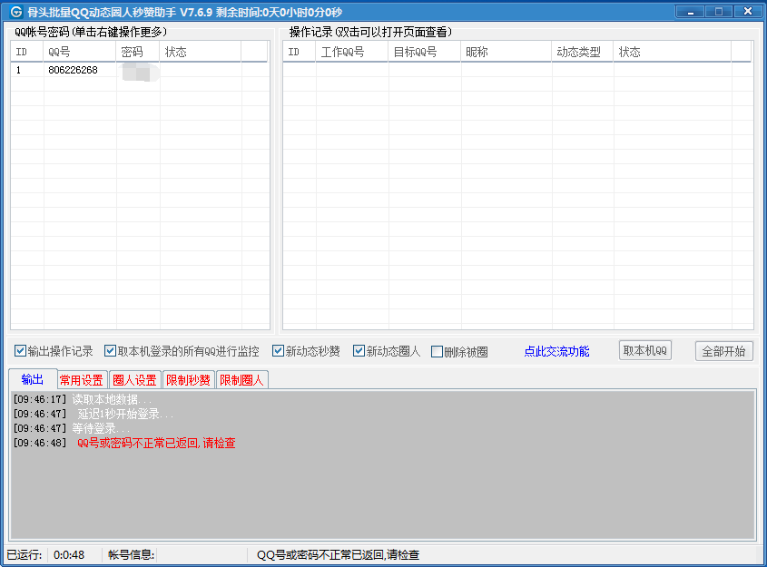Start all with 全部开始 button
767x567 pixels.
(723, 351)
